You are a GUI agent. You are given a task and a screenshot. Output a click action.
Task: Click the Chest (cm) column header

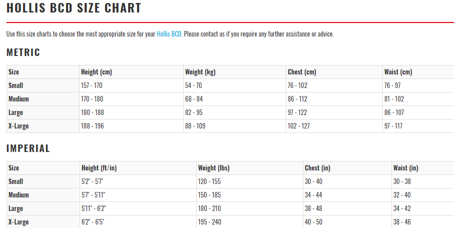(x=302, y=72)
